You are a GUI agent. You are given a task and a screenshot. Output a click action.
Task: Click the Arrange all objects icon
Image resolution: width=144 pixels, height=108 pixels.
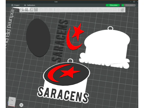pyautogui.click(x=36, y=10)
